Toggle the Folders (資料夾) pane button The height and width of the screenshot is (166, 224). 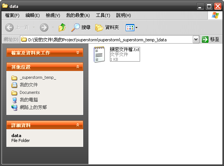[107, 27]
